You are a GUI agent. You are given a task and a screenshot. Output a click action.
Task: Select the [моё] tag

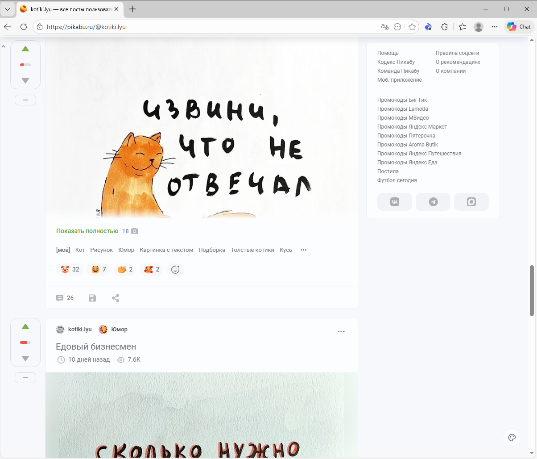pos(63,250)
